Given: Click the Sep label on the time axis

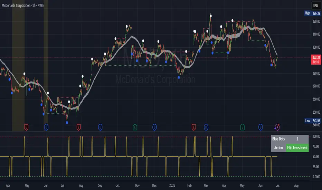Looking at the screenshot, I should 100,185.
